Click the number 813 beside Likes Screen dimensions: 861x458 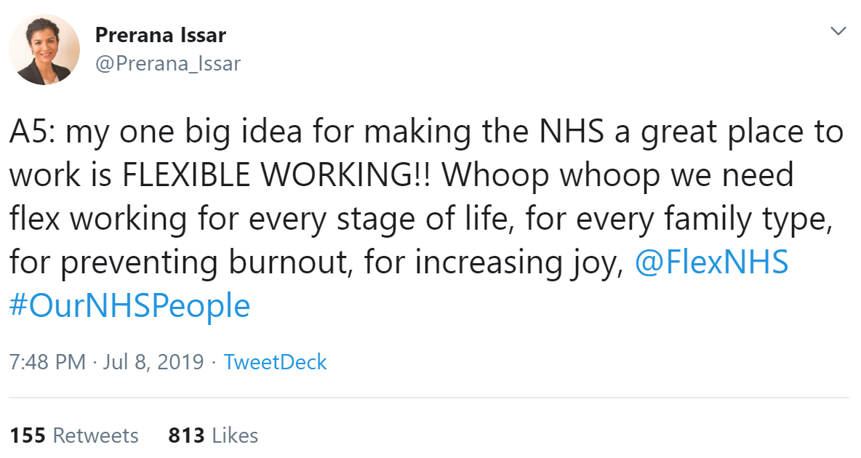186,435
